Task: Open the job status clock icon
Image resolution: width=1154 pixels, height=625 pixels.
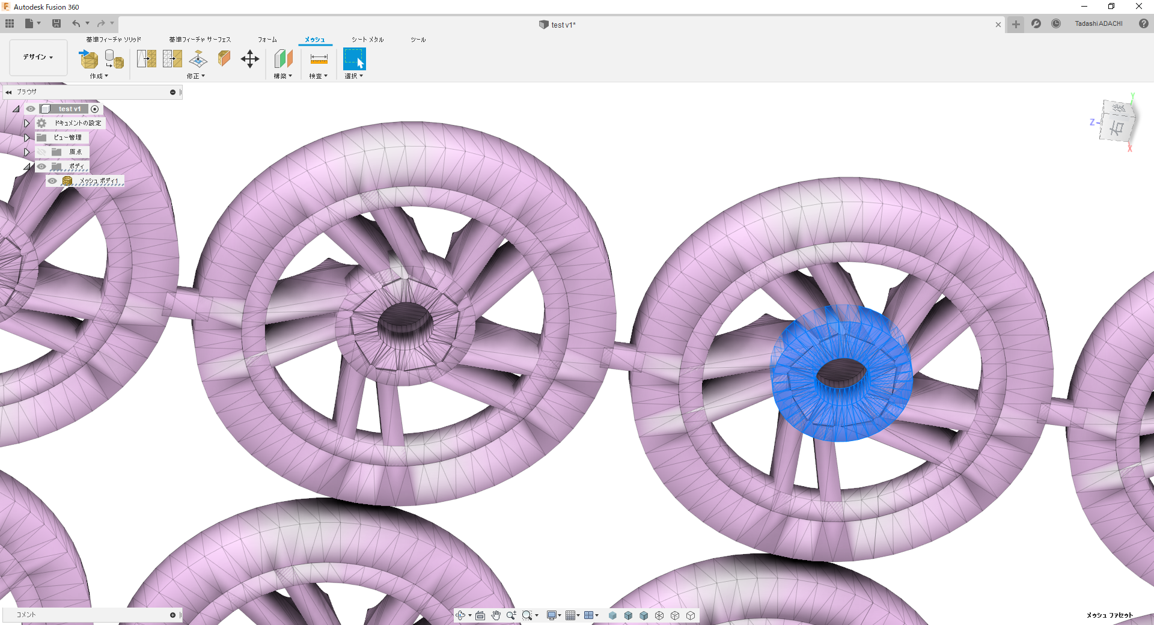Action: [1056, 23]
